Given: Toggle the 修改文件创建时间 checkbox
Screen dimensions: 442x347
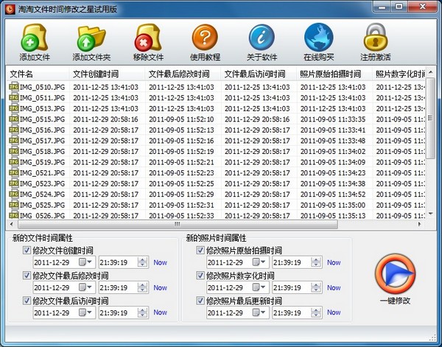Looking at the screenshot, I should pyautogui.click(x=27, y=250).
